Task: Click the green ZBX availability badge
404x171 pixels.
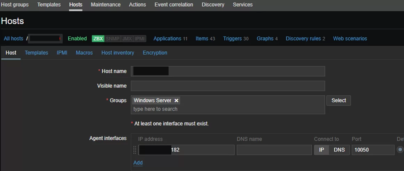Action: pyautogui.click(x=98, y=39)
